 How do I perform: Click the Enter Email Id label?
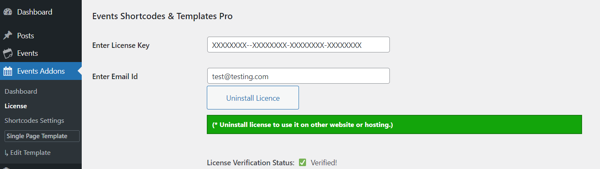(x=115, y=77)
